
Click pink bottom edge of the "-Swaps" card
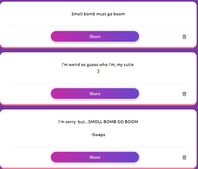pyautogui.click(x=98, y=168)
